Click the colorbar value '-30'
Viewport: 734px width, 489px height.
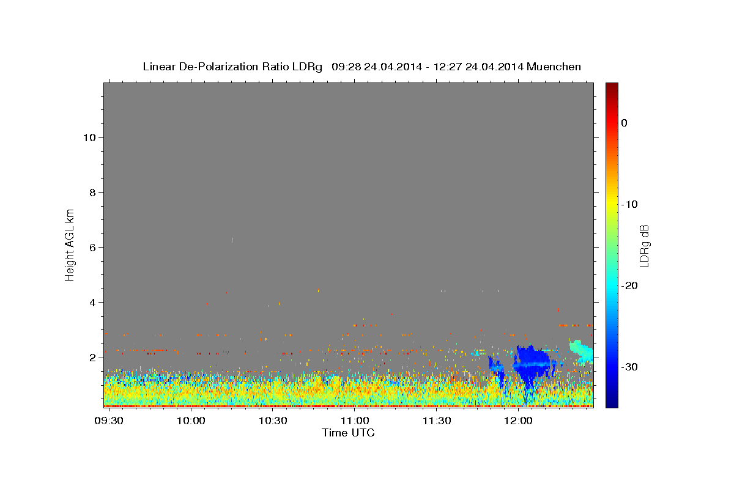(x=629, y=367)
